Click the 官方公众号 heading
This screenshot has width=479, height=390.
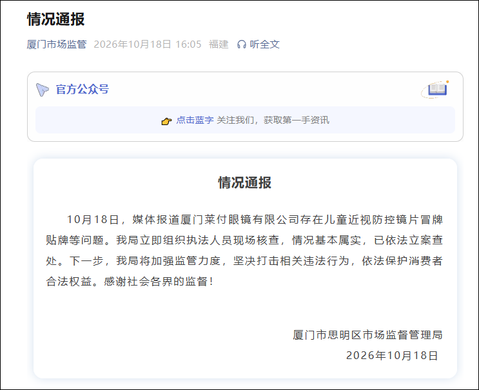point(82,89)
